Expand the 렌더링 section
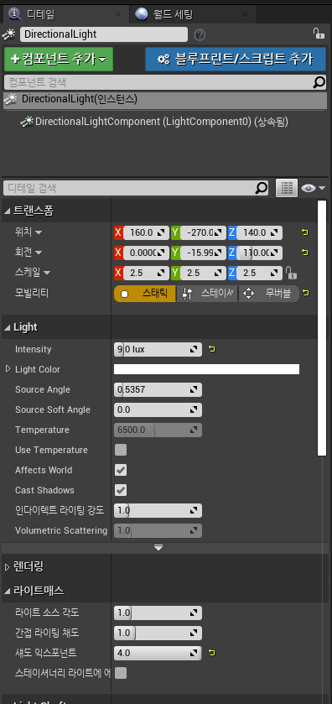The image size is (332, 704). (x=8, y=567)
